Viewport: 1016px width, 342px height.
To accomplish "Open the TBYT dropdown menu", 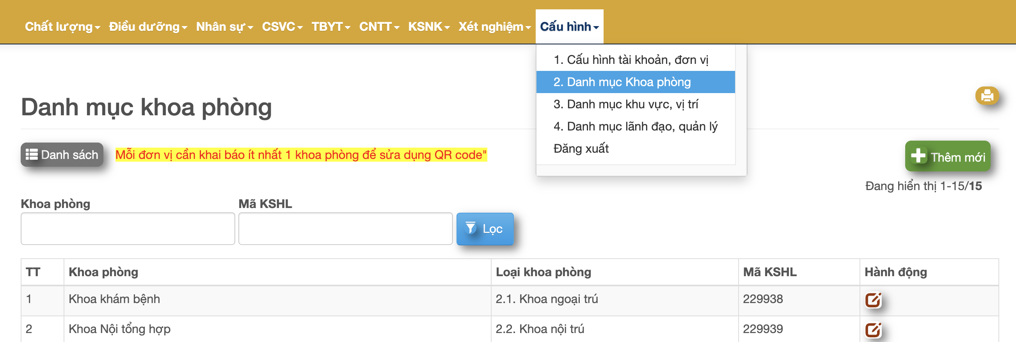I will tap(330, 27).
